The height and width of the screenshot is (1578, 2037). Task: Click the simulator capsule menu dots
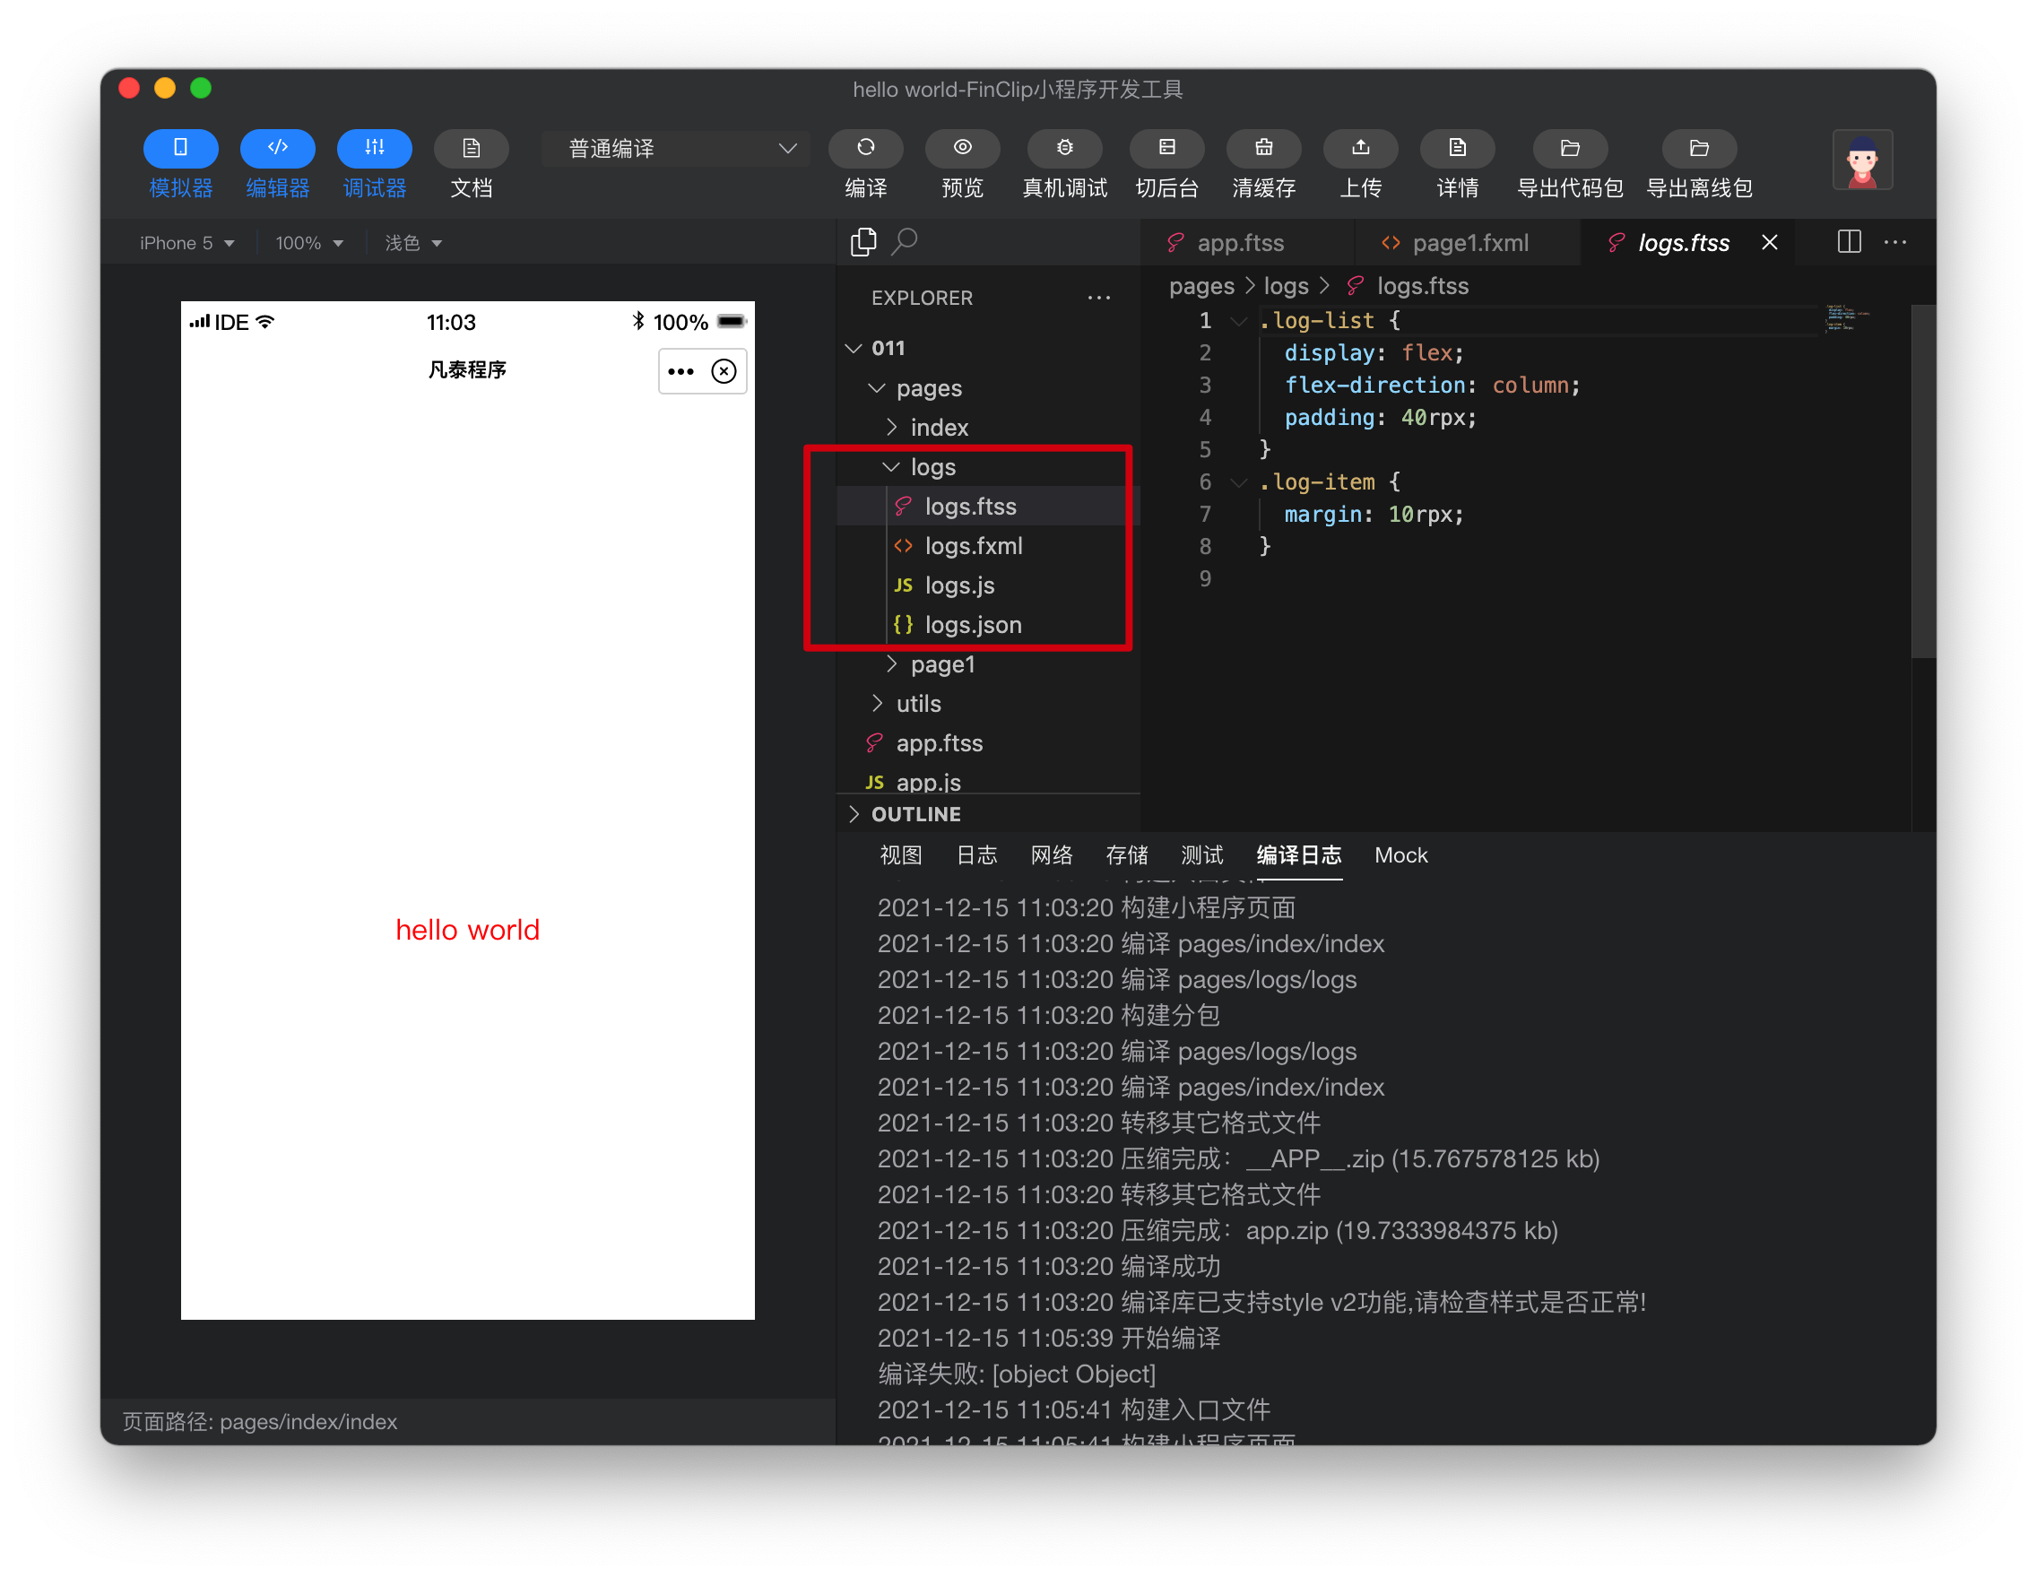680,371
